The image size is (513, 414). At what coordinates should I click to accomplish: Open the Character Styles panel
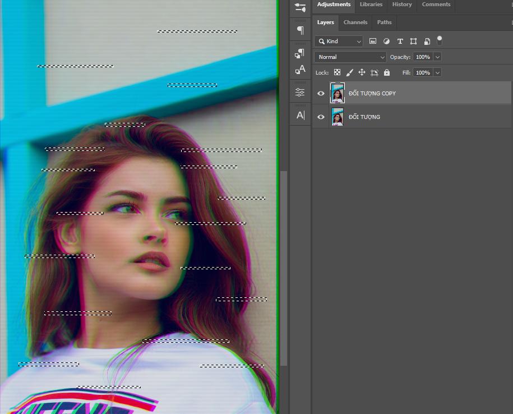coord(300,70)
